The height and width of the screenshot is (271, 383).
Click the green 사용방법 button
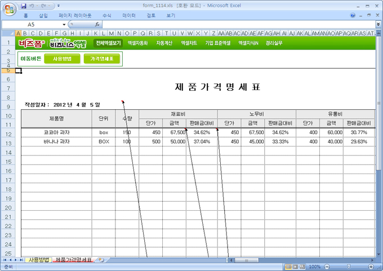pos(62,59)
